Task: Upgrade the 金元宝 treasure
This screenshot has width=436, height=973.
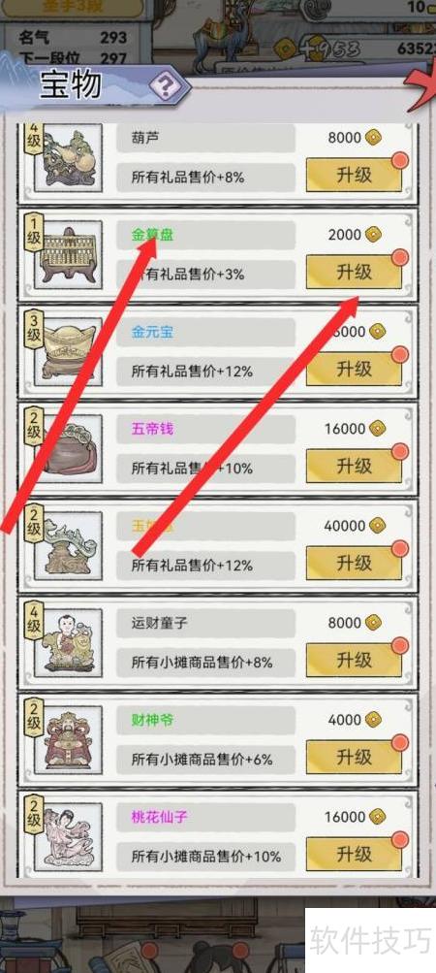Action: click(355, 369)
